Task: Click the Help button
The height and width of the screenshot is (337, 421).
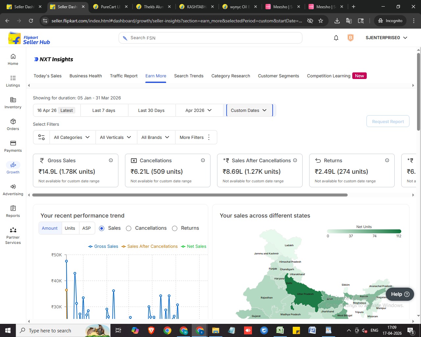Action: [400, 294]
